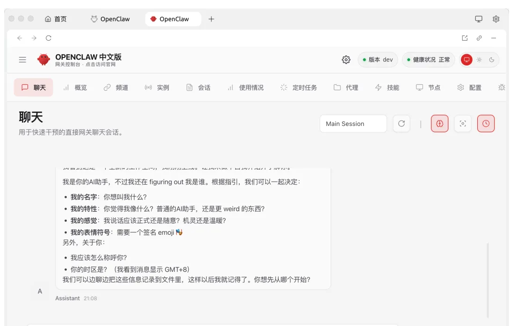Image resolution: width=517 pixels, height=326 pixels.
Task: Open the hamburger sidebar menu
Action: click(x=22, y=59)
